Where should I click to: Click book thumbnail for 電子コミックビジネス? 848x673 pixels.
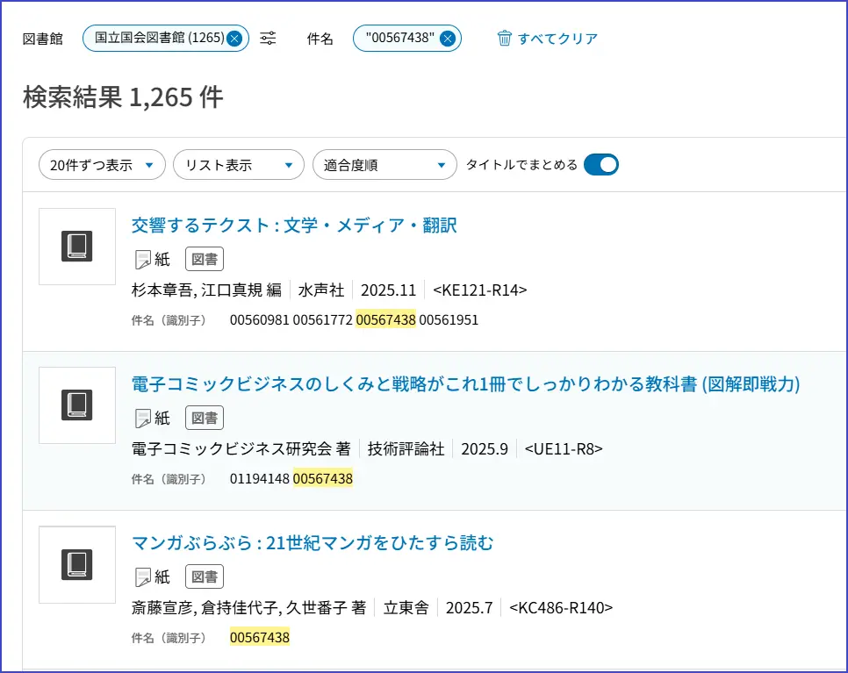coord(77,405)
